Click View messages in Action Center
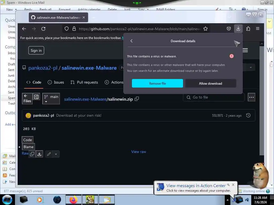 click(x=196, y=186)
